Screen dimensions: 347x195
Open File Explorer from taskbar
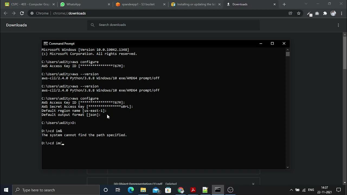coord(143,190)
